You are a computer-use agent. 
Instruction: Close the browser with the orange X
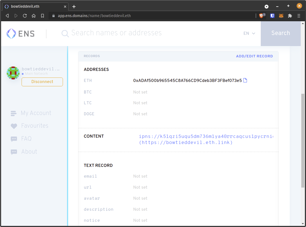click(299, 6)
